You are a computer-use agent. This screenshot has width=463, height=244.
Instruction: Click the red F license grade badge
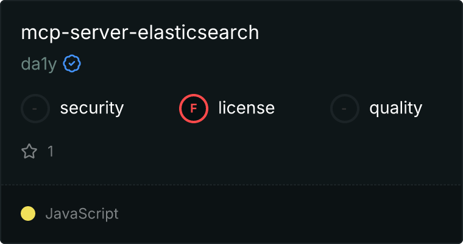(194, 109)
